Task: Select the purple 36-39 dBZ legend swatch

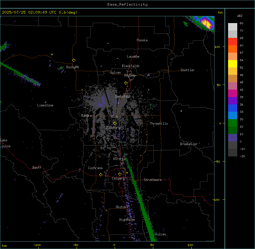Action: pyautogui.click(x=233, y=101)
